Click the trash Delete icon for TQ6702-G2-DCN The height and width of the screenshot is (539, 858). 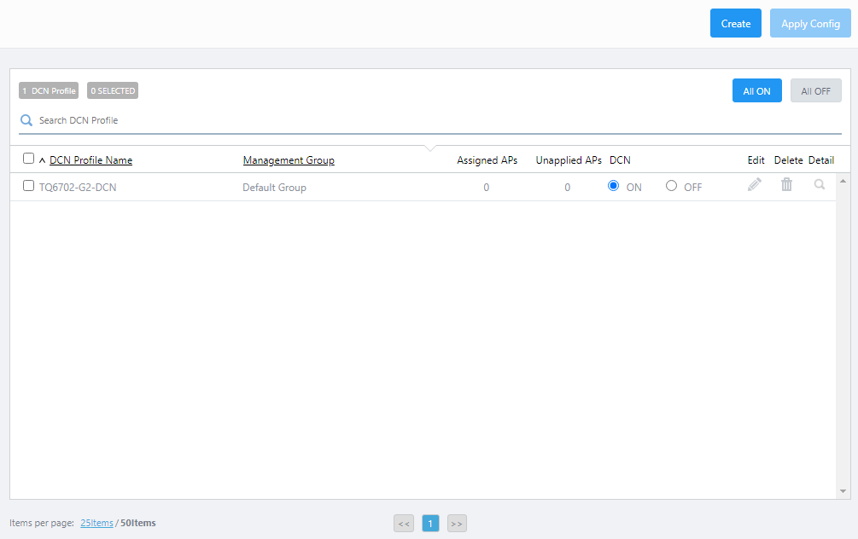[786, 184]
